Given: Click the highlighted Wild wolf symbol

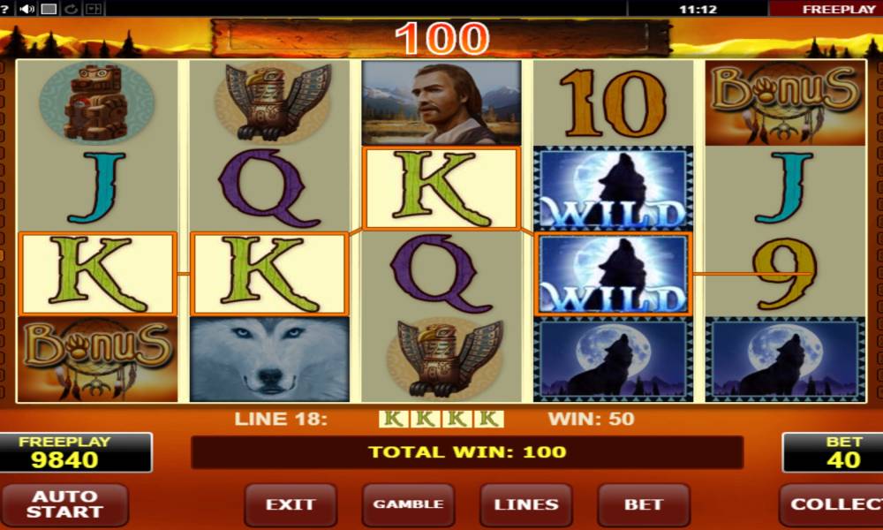Looking at the screenshot, I should pos(614,274).
